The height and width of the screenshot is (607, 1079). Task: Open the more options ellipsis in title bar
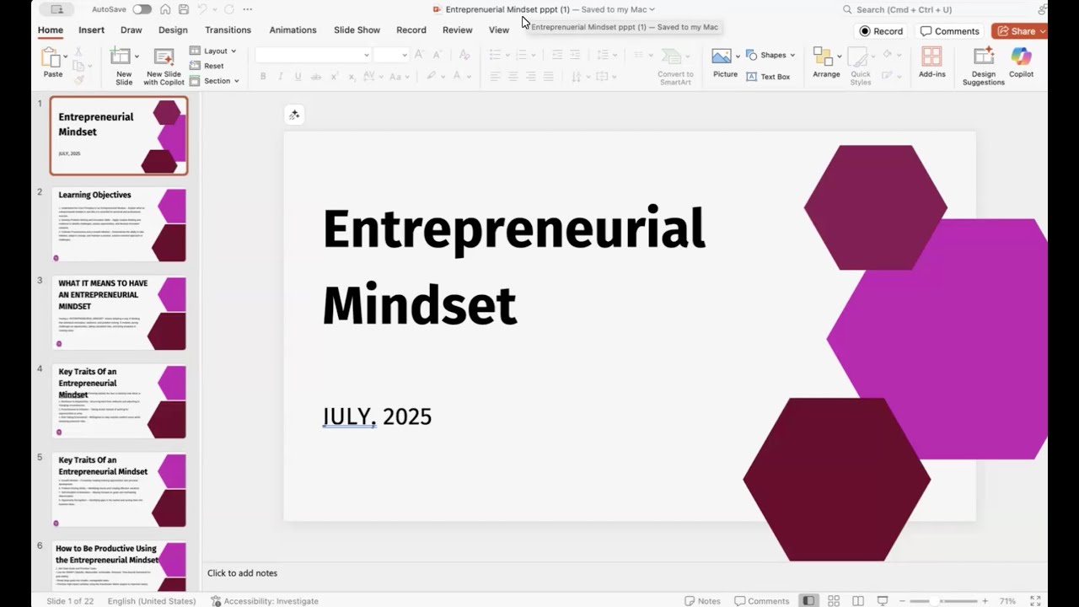[247, 9]
